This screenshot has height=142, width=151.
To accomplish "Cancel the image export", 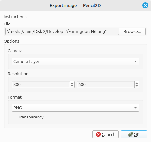I will (x=106, y=134).
